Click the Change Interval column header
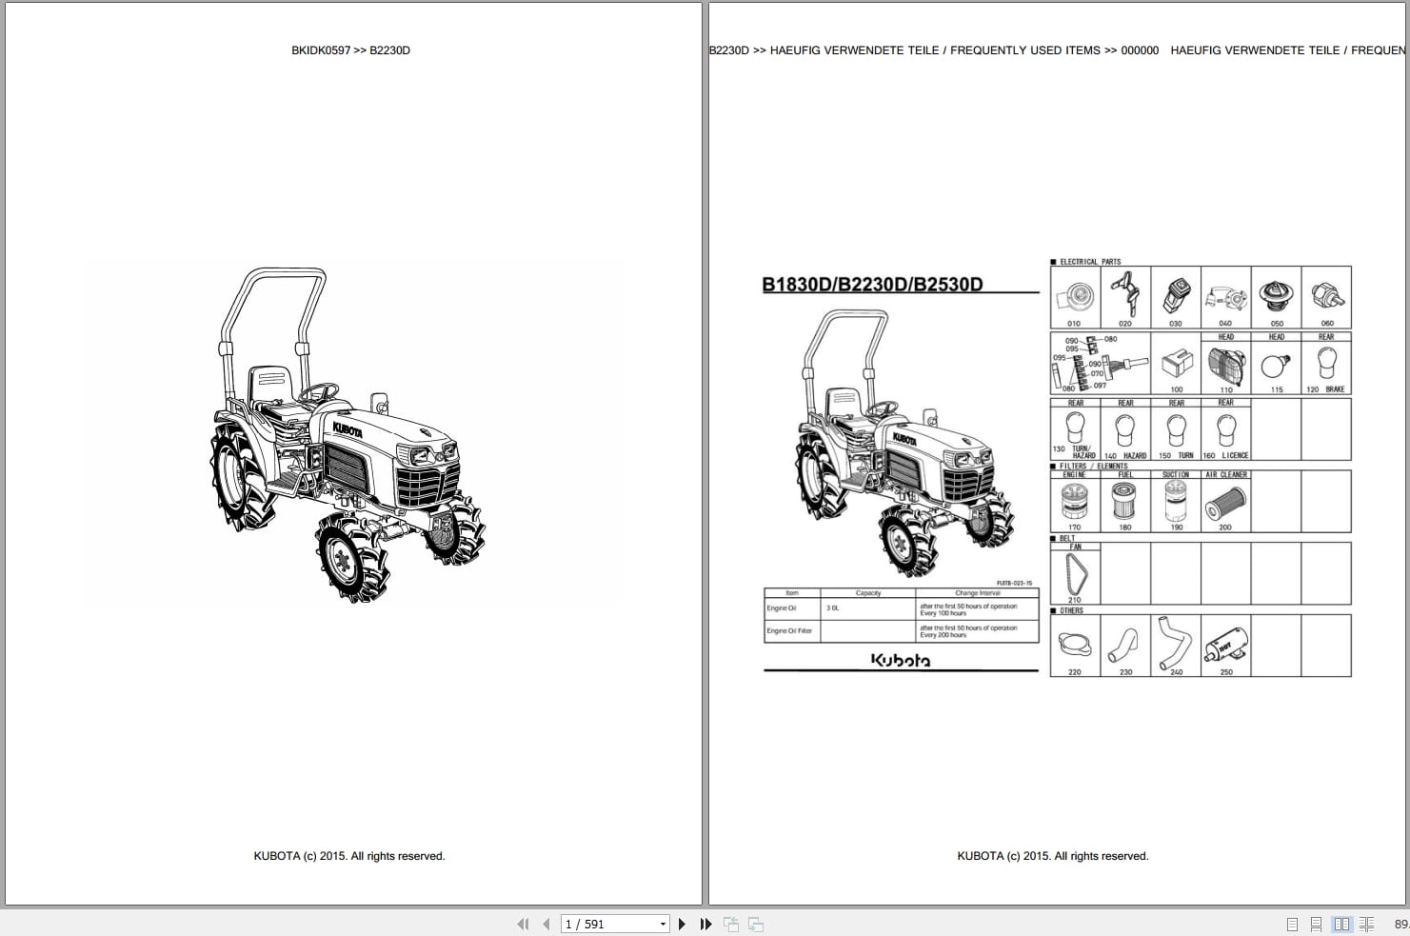 click(x=978, y=593)
